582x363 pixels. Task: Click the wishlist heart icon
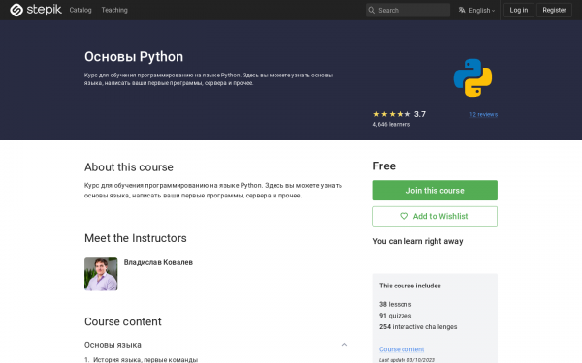tap(404, 216)
